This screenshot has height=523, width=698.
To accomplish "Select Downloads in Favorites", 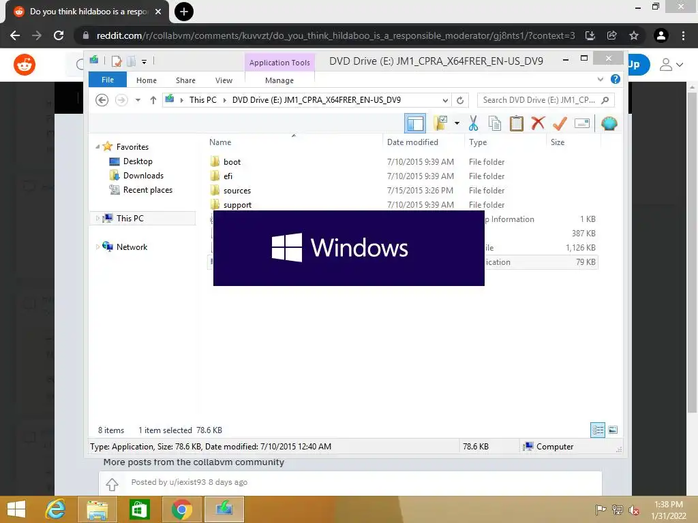I will click(x=143, y=175).
